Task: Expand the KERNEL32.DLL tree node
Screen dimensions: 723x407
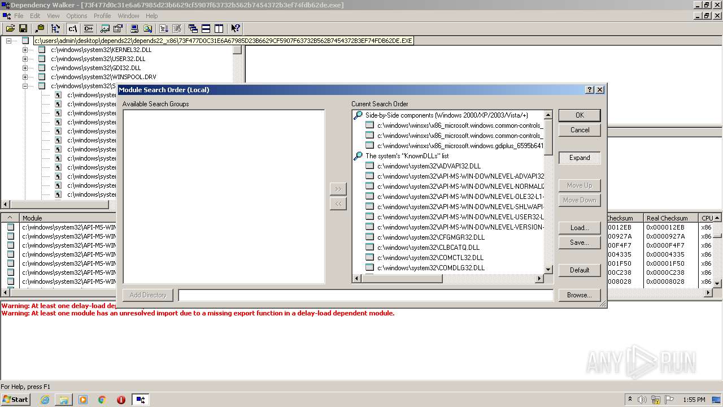Action: 25,50
